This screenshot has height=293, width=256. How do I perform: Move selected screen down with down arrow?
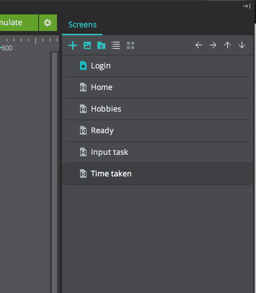[x=242, y=45]
